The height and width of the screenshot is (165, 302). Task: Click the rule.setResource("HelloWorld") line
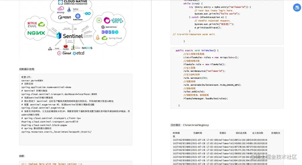204,71
